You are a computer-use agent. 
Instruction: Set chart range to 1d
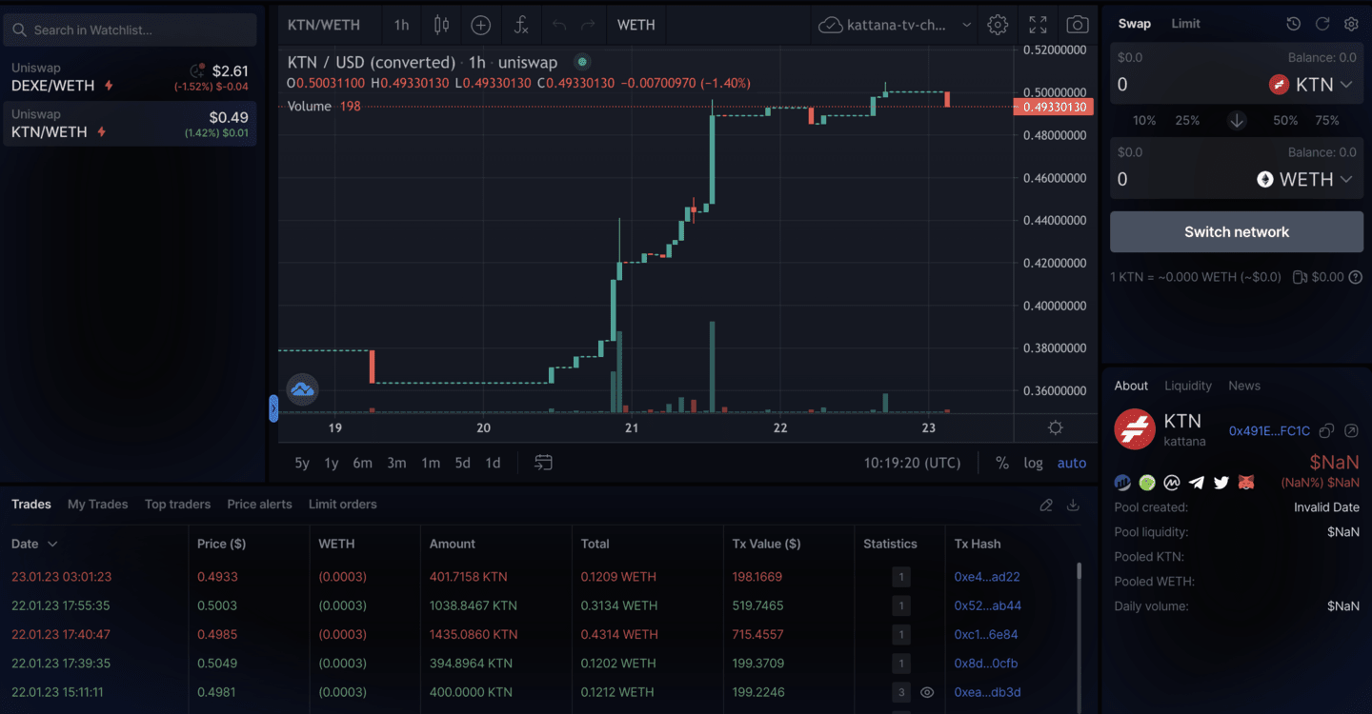[493, 463]
